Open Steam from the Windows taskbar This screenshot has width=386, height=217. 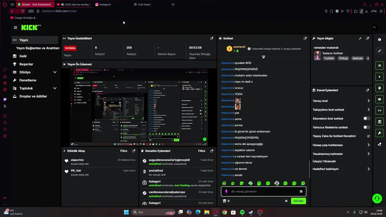pyautogui.click(x=251, y=212)
